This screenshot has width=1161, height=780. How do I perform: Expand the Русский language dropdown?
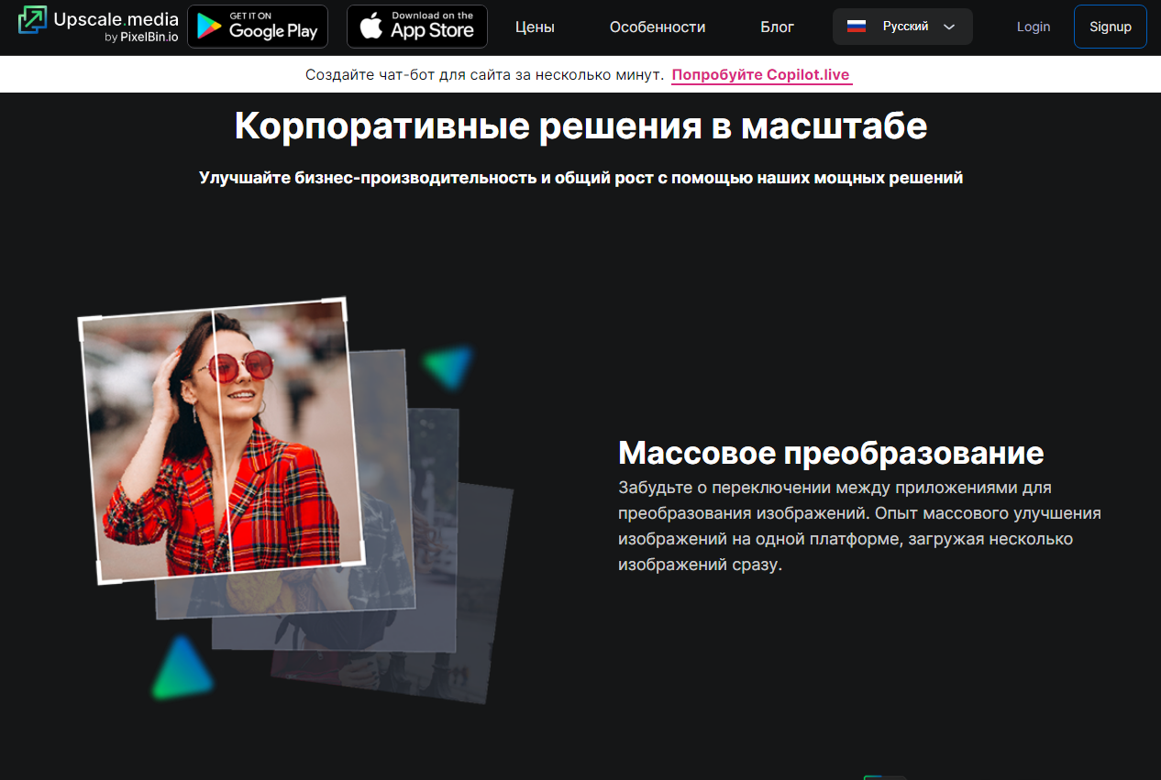click(x=902, y=27)
